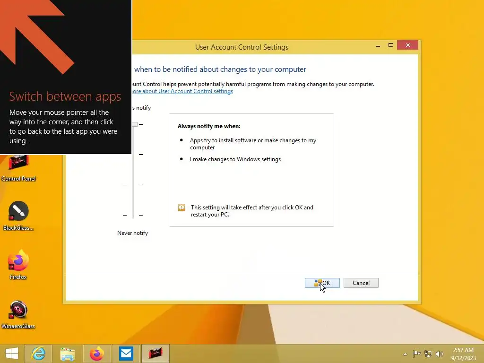Click the 'Never notify' slider label

pos(132,233)
